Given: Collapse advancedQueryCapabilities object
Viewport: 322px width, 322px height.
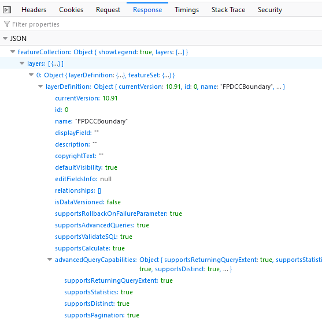Looking at the screenshot, I should click(x=50, y=260).
